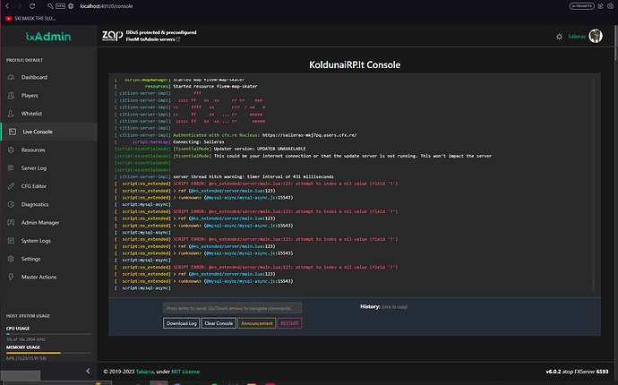Screen dimensions: 618x385
Task: Click the console command input field
Action: point(232,307)
